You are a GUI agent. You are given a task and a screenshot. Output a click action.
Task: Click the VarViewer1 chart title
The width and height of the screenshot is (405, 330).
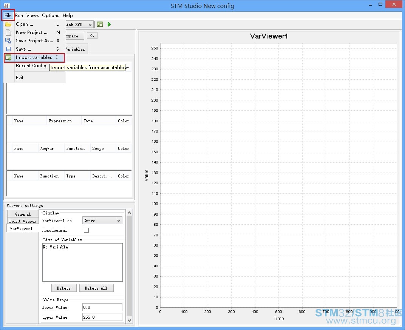(x=269, y=36)
